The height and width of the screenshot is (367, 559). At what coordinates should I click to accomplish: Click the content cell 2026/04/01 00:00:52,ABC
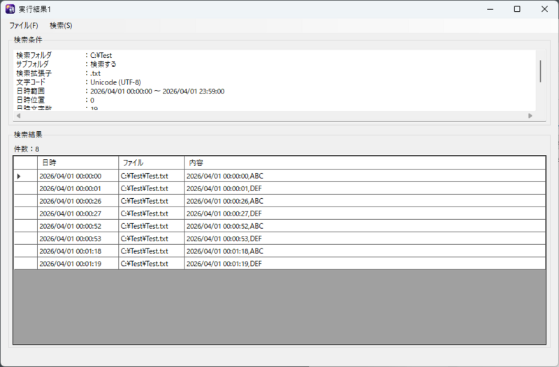click(365, 226)
